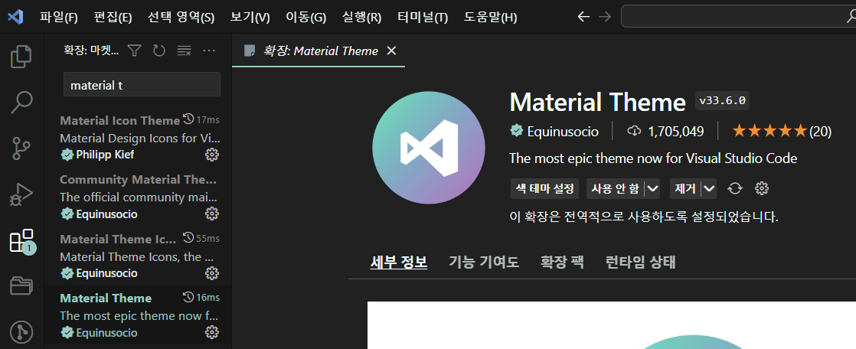Image resolution: width=856 pixels, height=349 pixels.
Task: Click the v33.6.0 version badge
Action: [x=723, y=101]
